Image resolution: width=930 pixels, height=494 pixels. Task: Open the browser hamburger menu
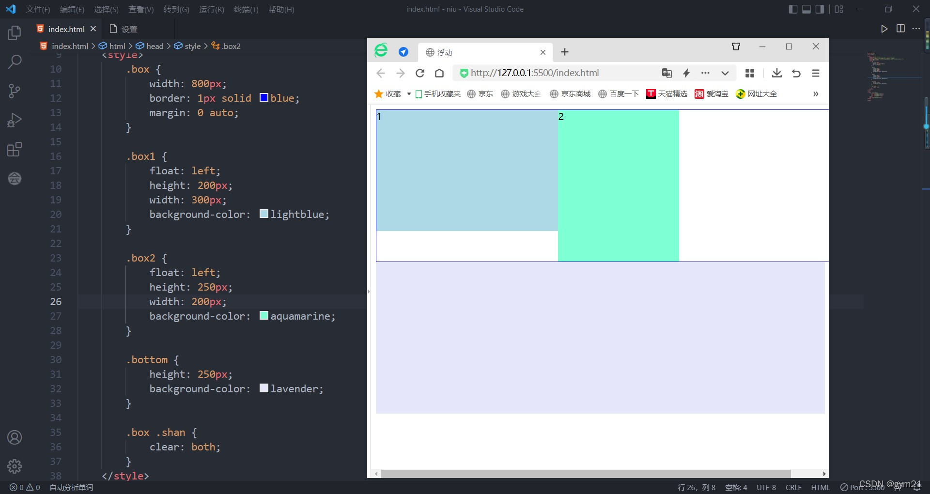816,73
